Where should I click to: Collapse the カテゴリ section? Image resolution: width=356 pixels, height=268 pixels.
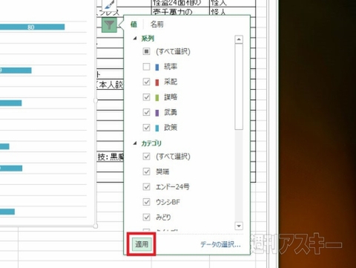click(x=135, y=143)
